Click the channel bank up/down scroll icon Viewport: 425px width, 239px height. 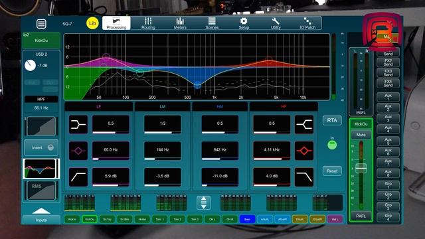pyautogui.click(x=204, y=203)
